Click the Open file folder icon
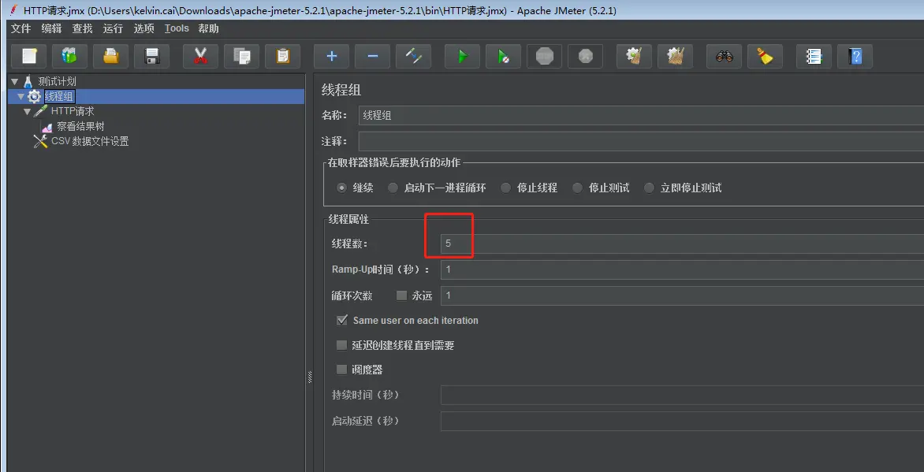 click(x=111, y=56)
